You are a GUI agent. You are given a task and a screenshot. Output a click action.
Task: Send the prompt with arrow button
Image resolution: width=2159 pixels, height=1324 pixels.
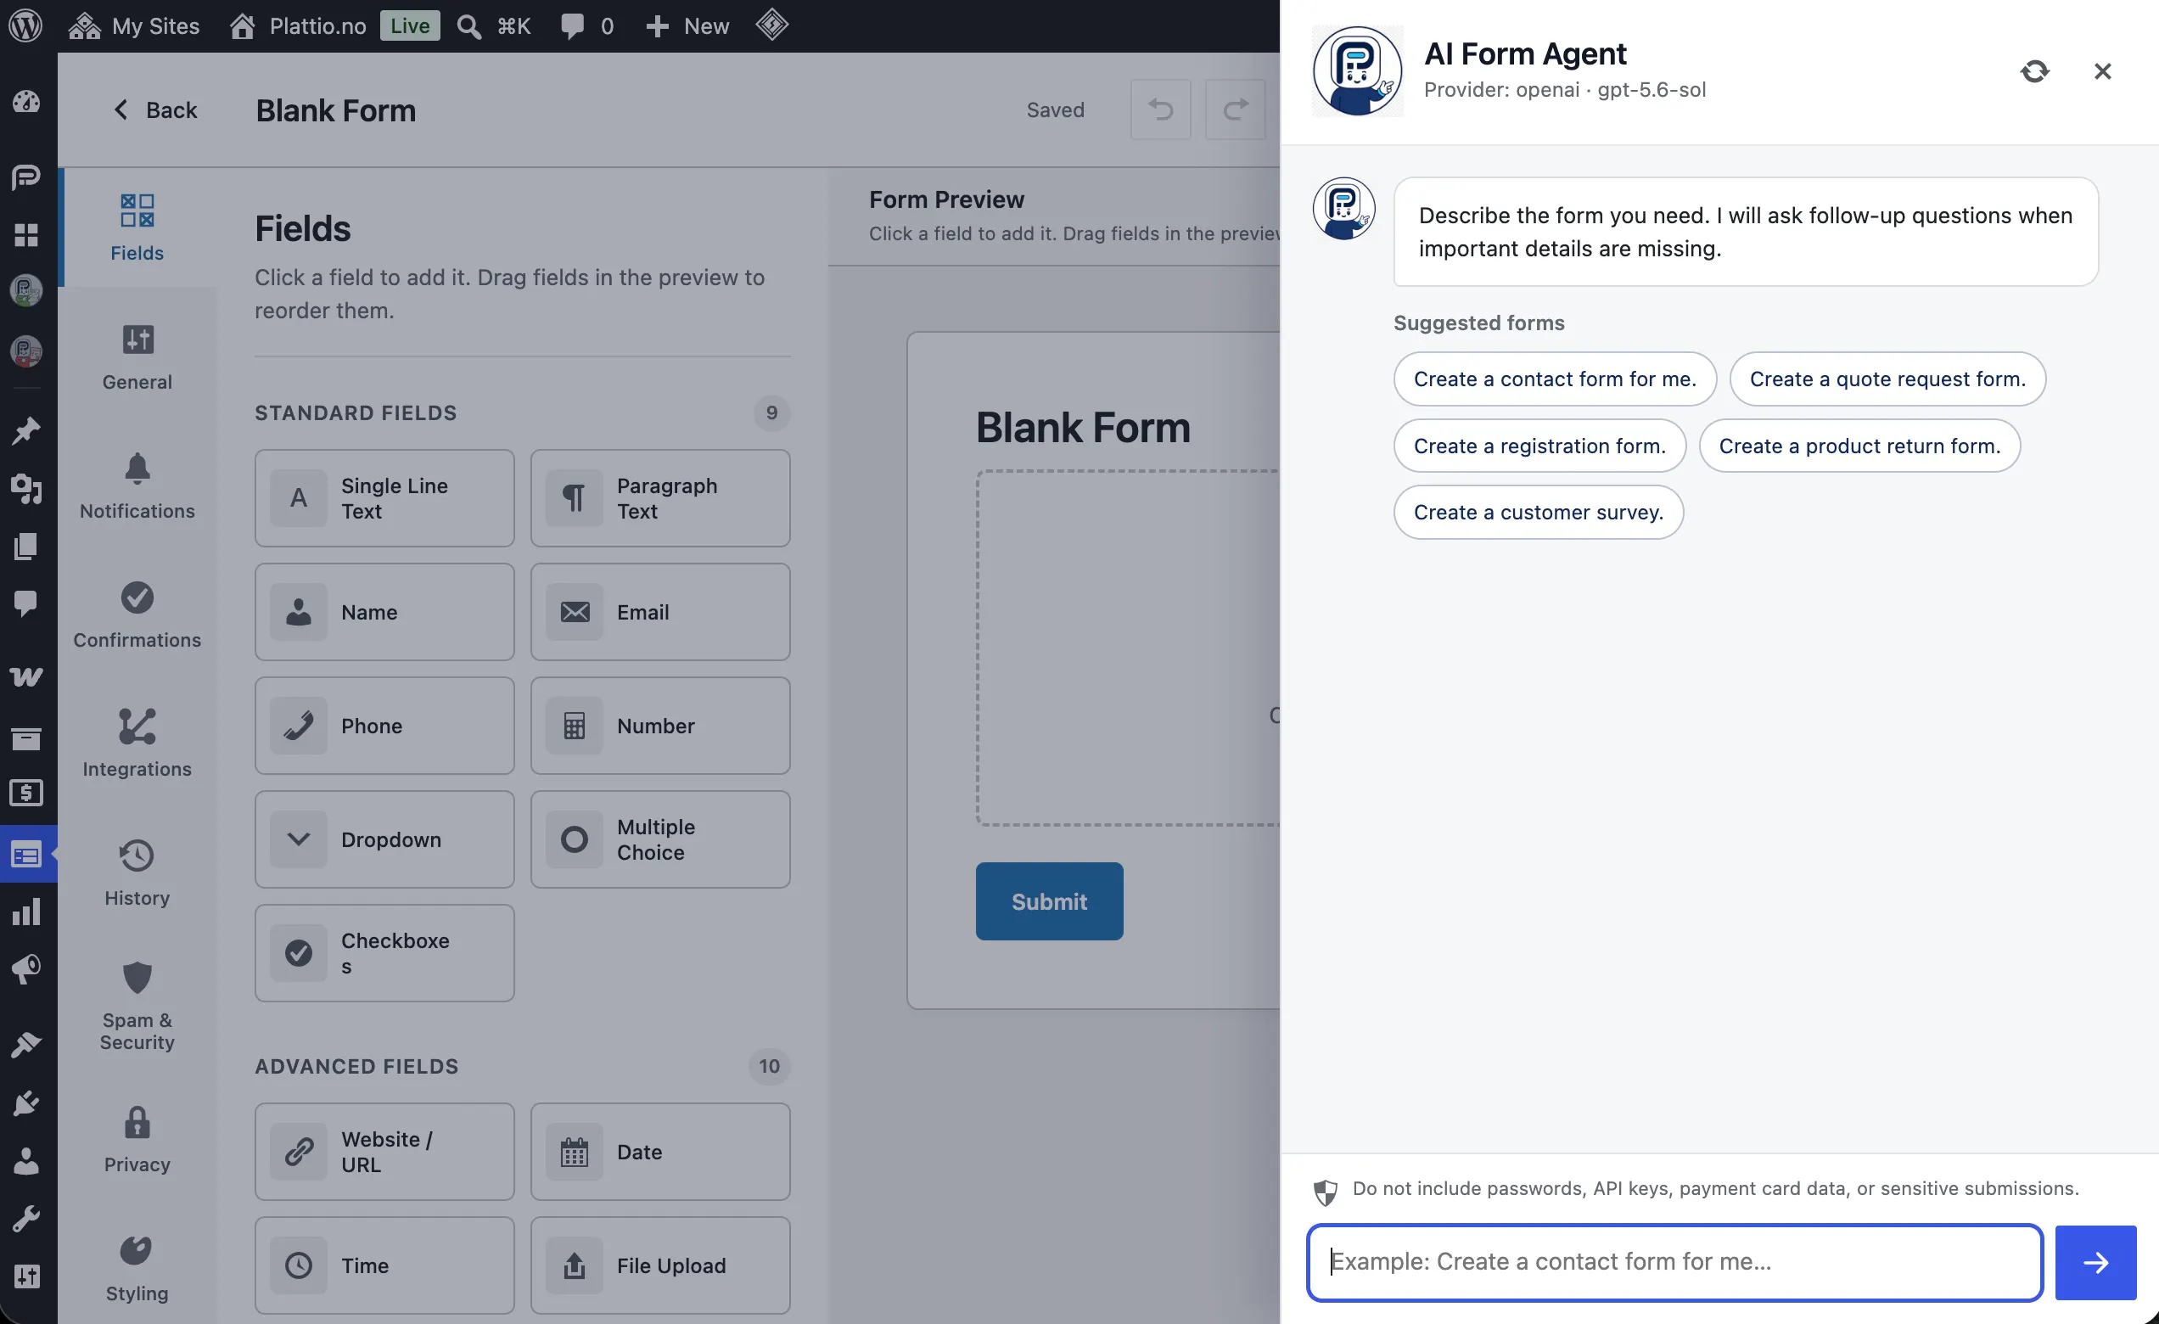point(2095,1262)
